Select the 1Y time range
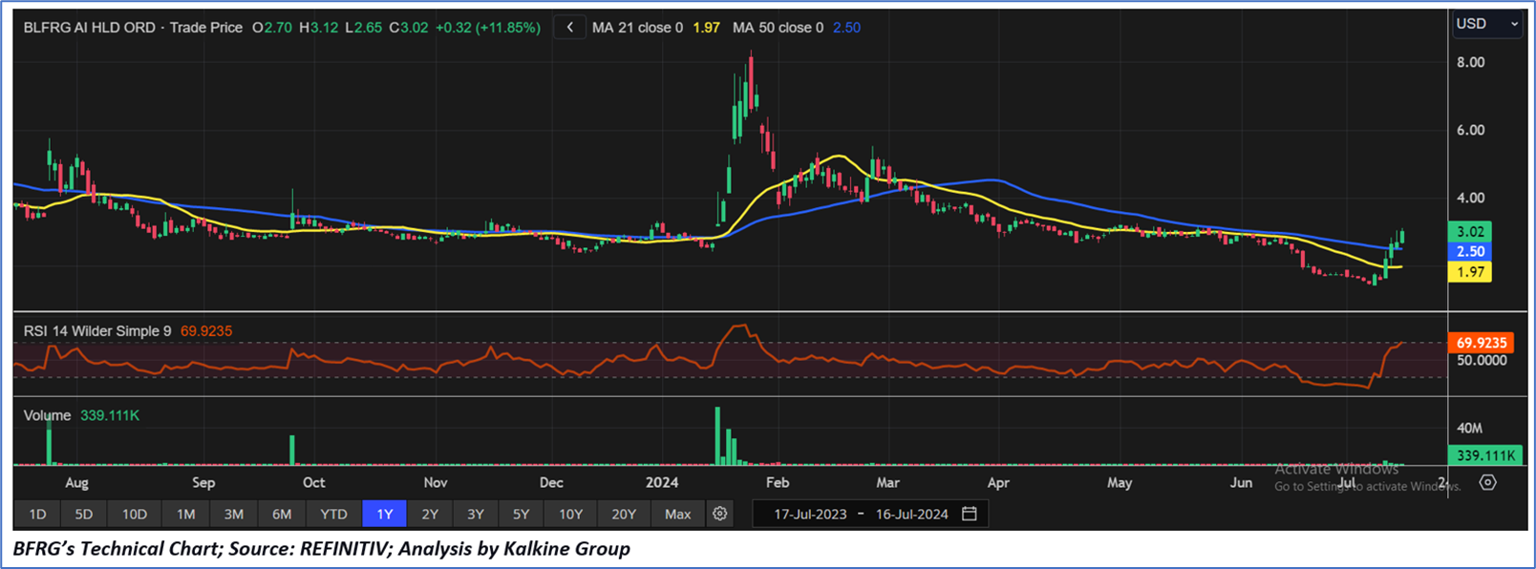The height and width of the screenshot is (569, 1536). 384,514
